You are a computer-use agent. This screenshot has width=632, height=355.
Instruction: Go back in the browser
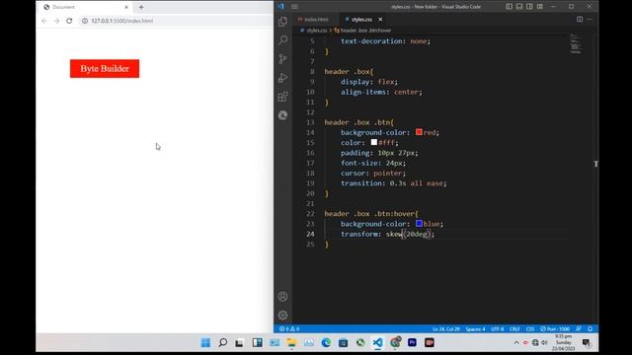(44, 21)
